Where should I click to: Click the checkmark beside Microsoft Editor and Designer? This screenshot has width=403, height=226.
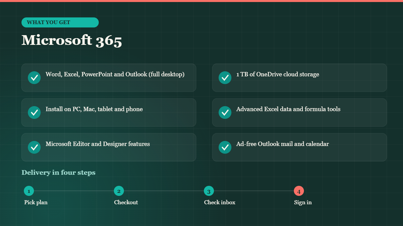click(x=34, y=147)
